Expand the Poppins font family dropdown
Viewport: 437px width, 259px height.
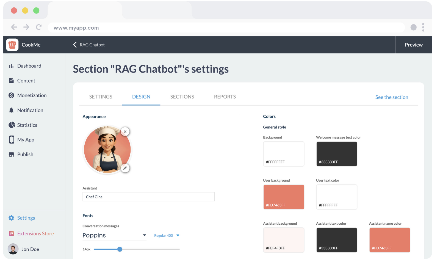click(144, 235)
